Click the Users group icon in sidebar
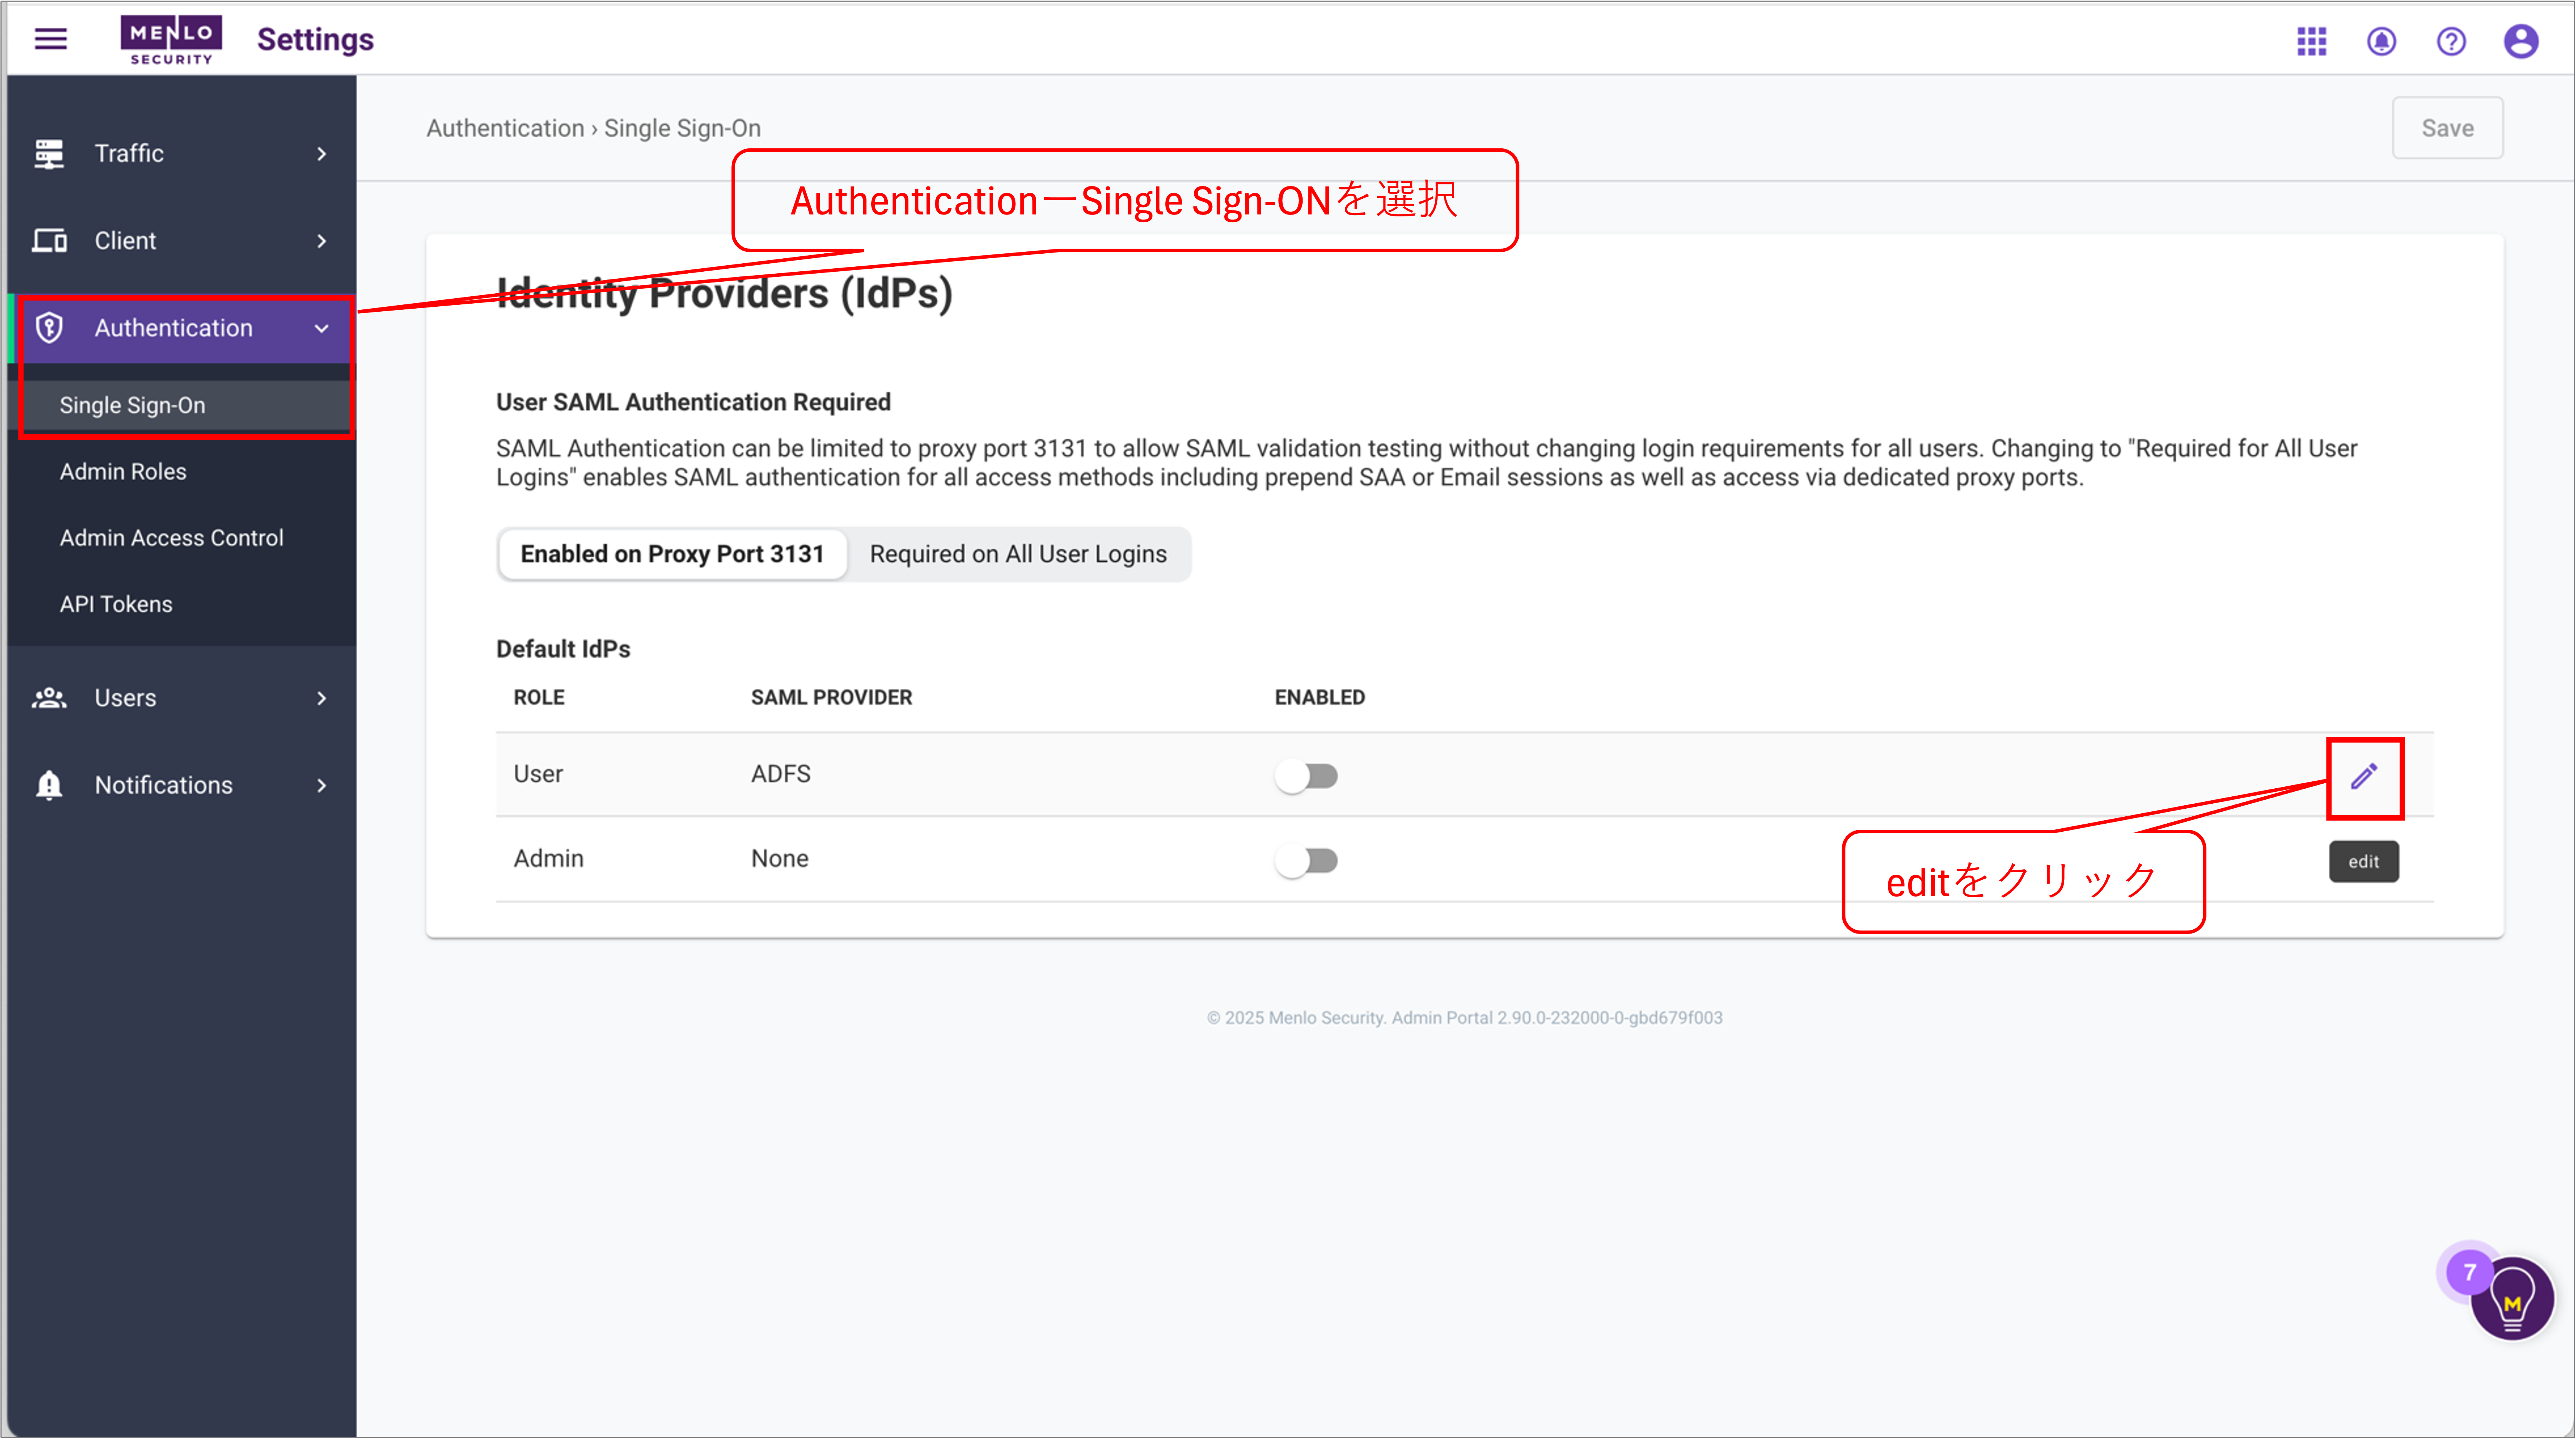Image resolution: width=2576 pixels, height=1439 pixels. coord(49,698)
